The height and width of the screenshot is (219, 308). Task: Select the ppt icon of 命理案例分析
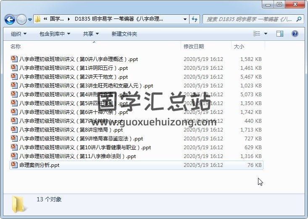point(14,165)
